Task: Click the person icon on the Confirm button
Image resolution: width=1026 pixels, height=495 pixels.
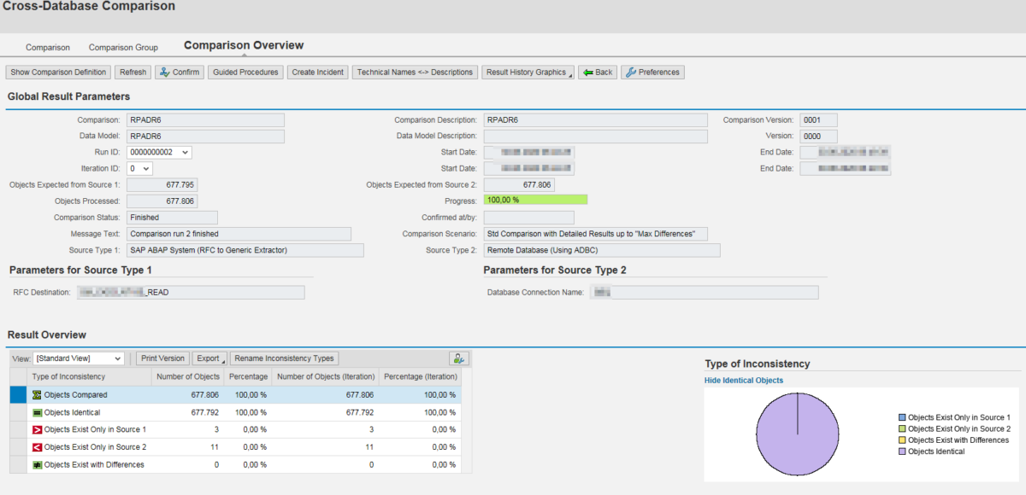Action: (x=164, y=72)
